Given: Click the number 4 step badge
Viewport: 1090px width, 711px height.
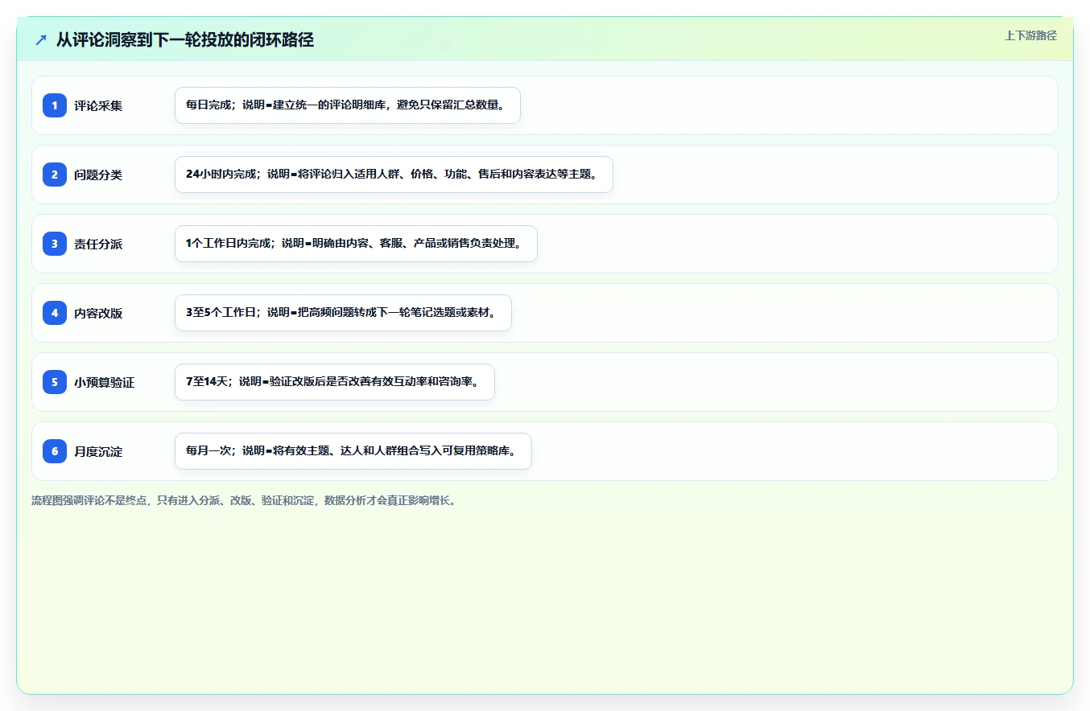Looking at the screenshot, I should pos(55,313).
